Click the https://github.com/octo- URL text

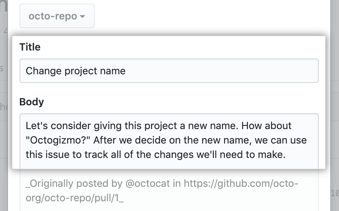(x=241, y=184)
